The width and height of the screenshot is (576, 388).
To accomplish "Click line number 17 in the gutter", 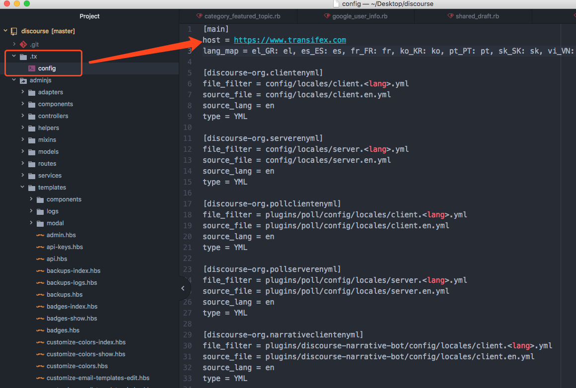I will [188, 204].
